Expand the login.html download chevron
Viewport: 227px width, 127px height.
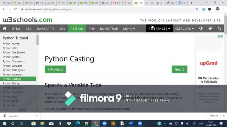tap(37, 116)
